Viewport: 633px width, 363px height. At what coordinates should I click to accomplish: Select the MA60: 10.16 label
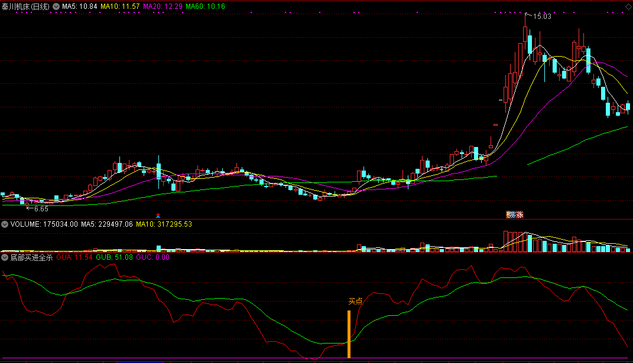(206, 6)
